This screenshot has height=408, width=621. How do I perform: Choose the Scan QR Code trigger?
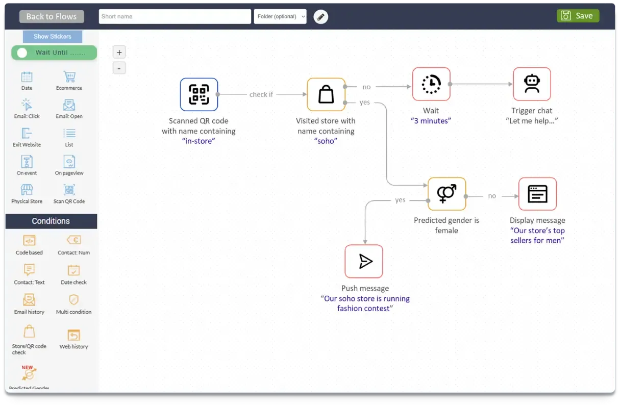click(x=69, y=190)
